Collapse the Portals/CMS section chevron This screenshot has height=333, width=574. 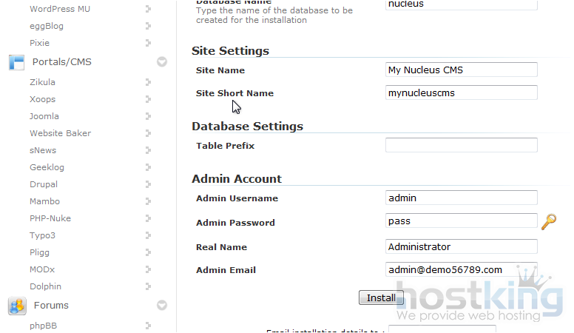[162, 62]
